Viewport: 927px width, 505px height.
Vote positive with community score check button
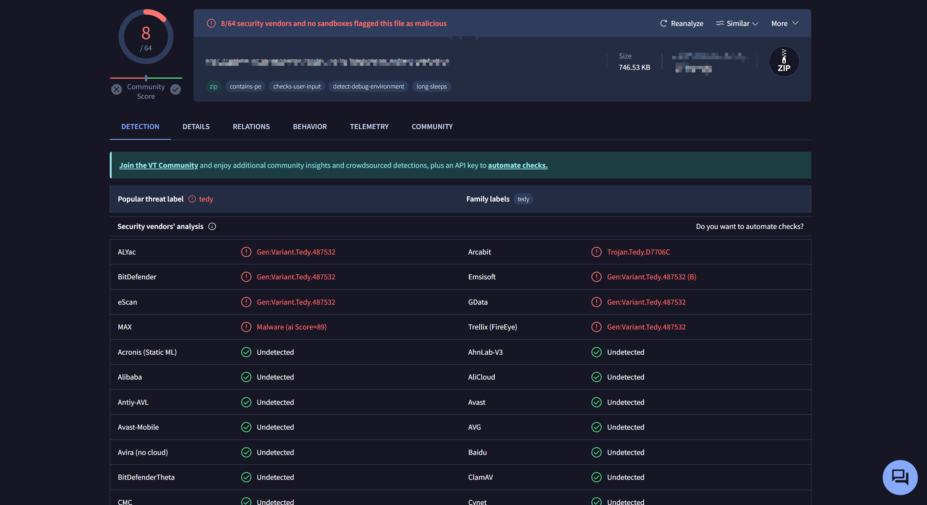pos(176,90)
